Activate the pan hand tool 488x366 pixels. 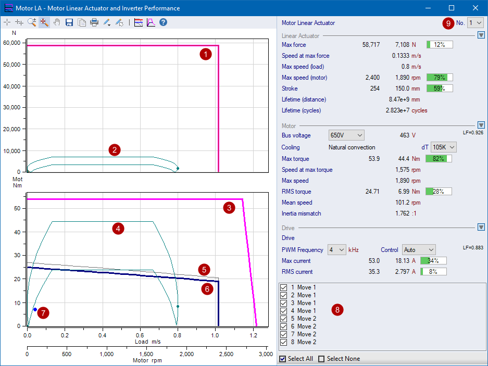pos(57,22)
